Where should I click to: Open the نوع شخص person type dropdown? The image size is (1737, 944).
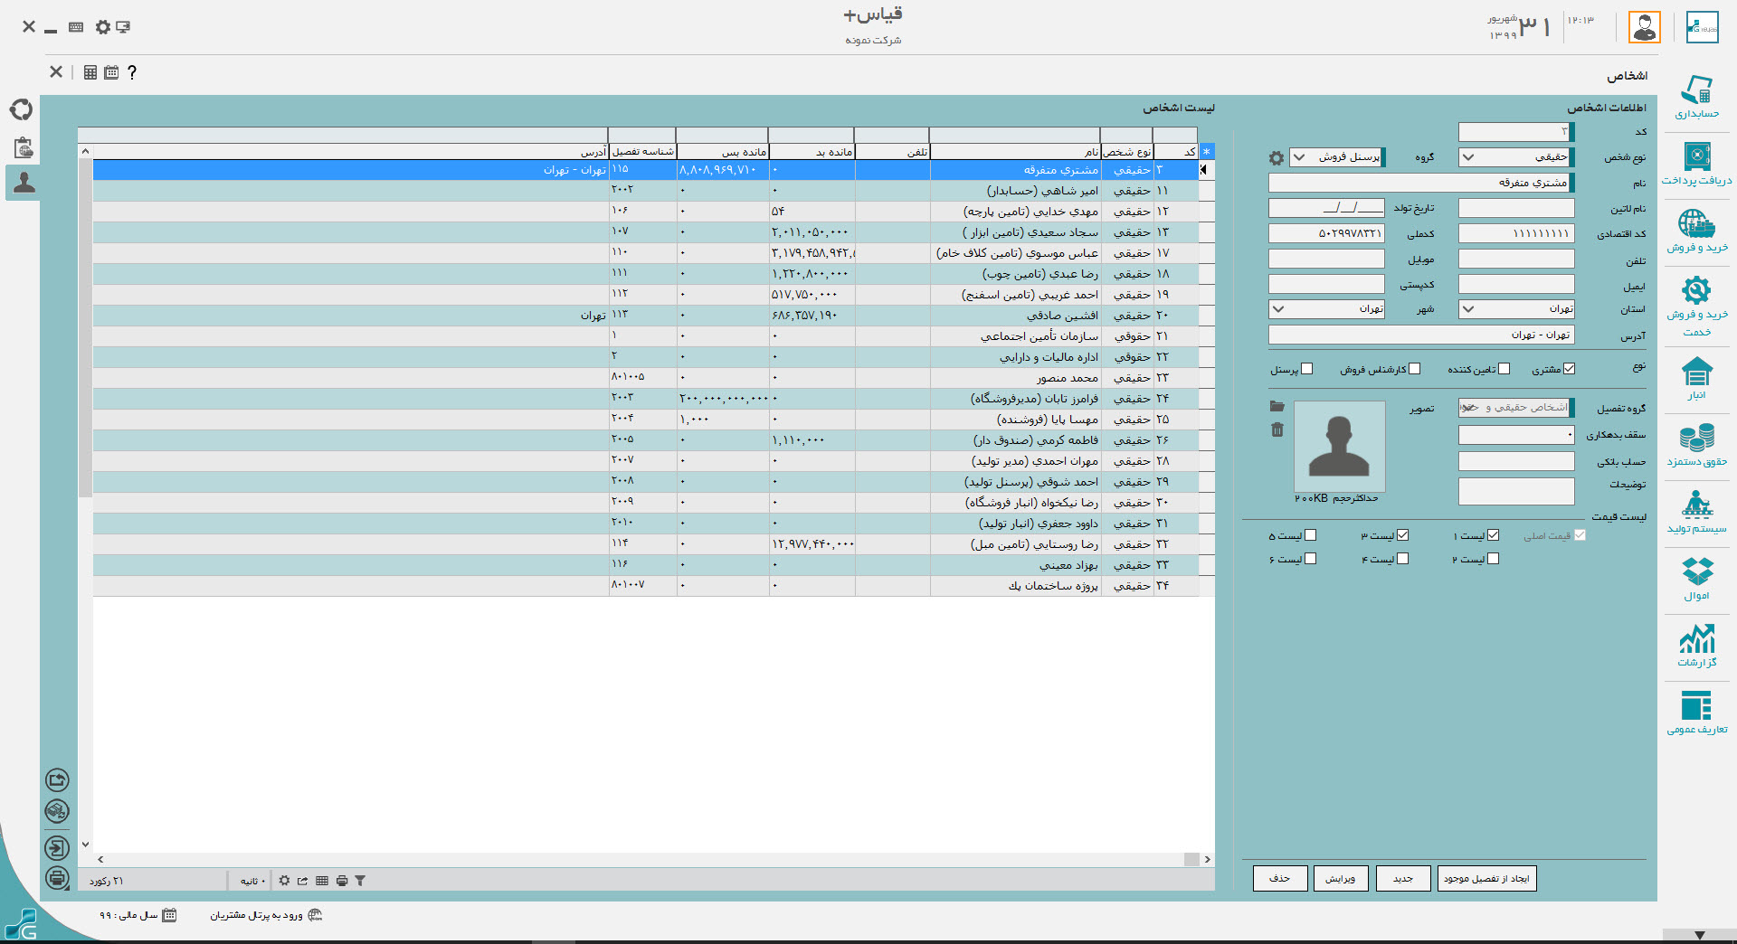[1516, 157]
